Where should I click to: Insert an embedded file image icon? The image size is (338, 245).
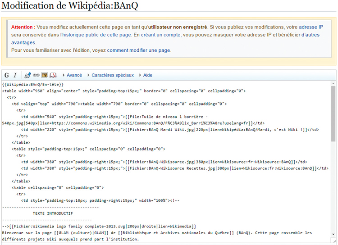click(45, 75)
